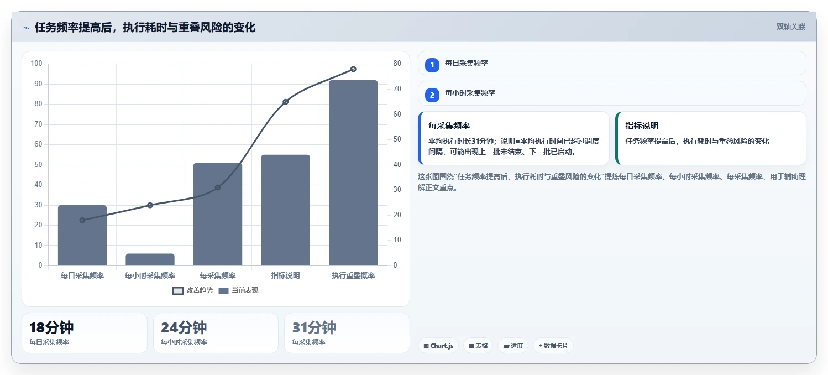The image size is (828, 375).
Task: Toggle the 改善趋势 legend item
Action: [x=192, y=290]
